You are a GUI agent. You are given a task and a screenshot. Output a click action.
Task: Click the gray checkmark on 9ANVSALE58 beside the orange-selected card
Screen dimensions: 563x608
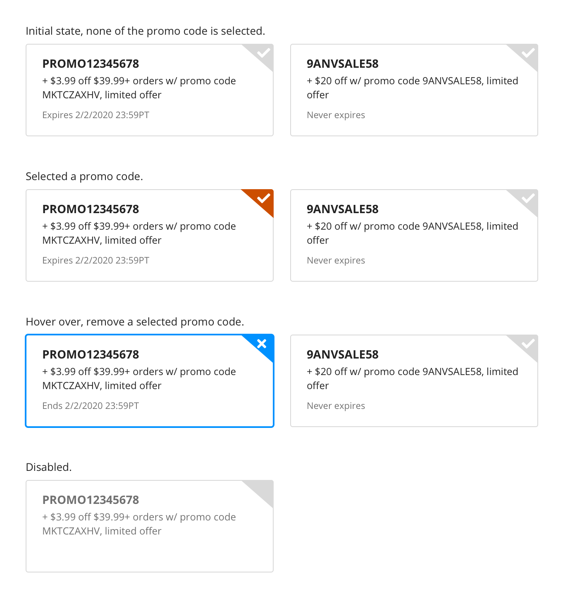[x=528, y=199]
